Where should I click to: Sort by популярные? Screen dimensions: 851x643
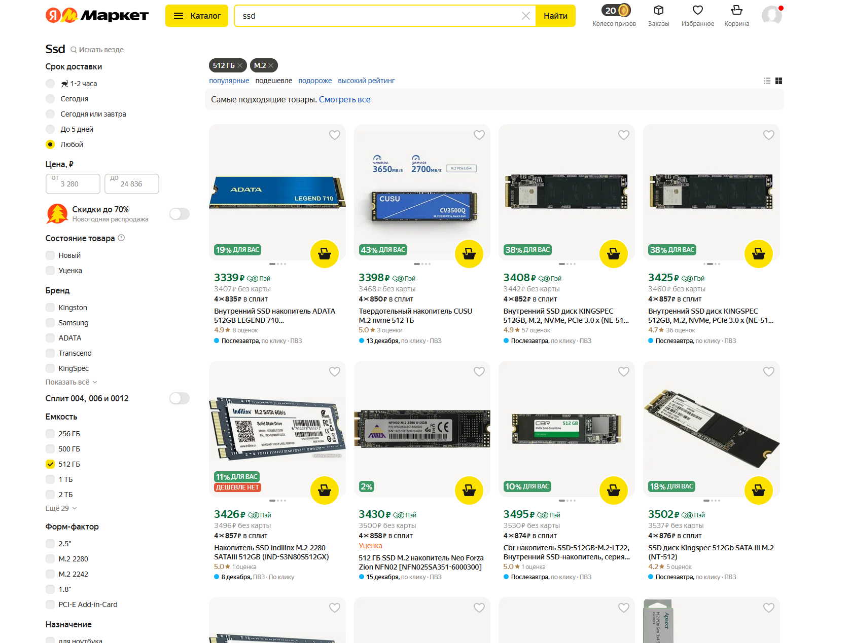coord(229,81)
